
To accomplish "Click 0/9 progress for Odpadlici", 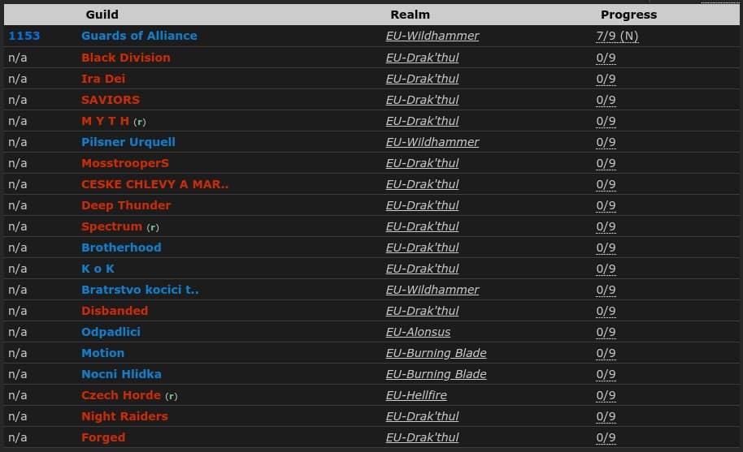I will pyautogui.click(x=606, y=333).
